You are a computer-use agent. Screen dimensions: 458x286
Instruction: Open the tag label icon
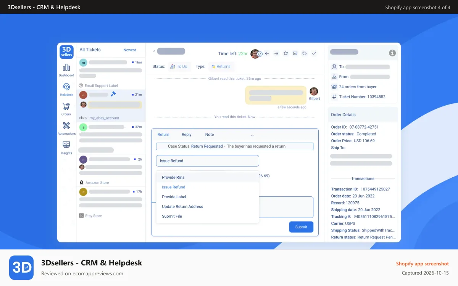305,54
